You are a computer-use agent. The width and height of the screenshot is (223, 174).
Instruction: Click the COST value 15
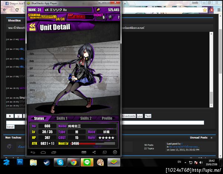77,138
